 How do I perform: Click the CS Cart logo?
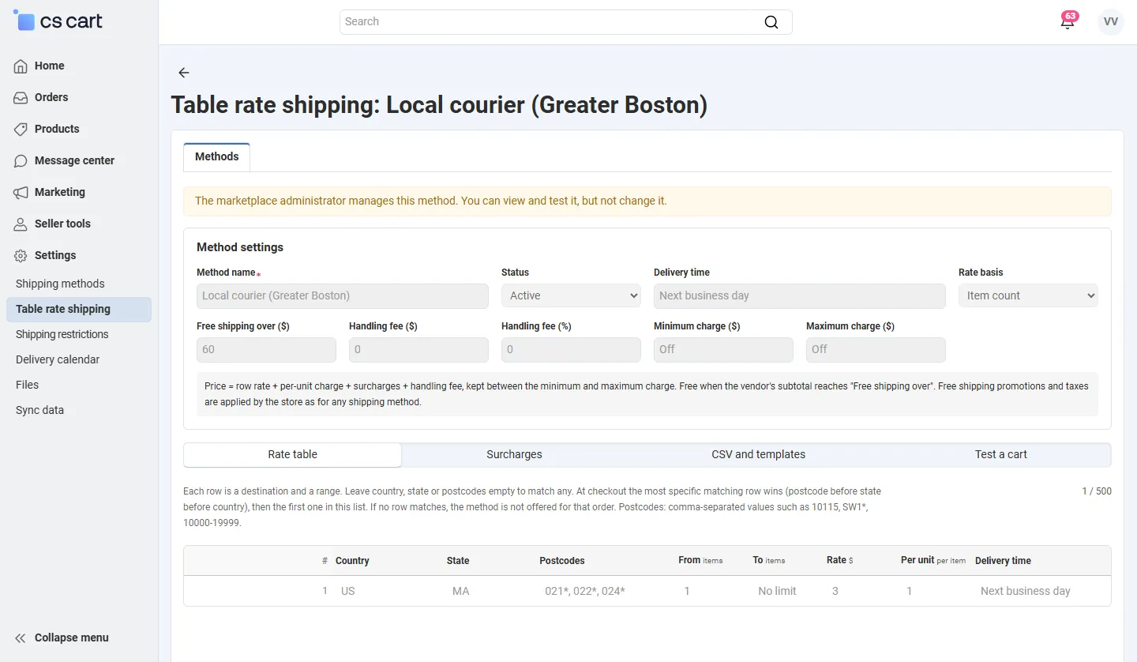click(x=58, y=21)
